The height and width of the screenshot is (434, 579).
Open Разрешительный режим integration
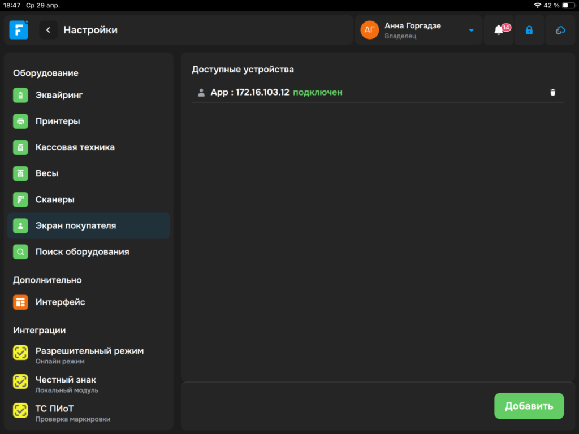89,355
